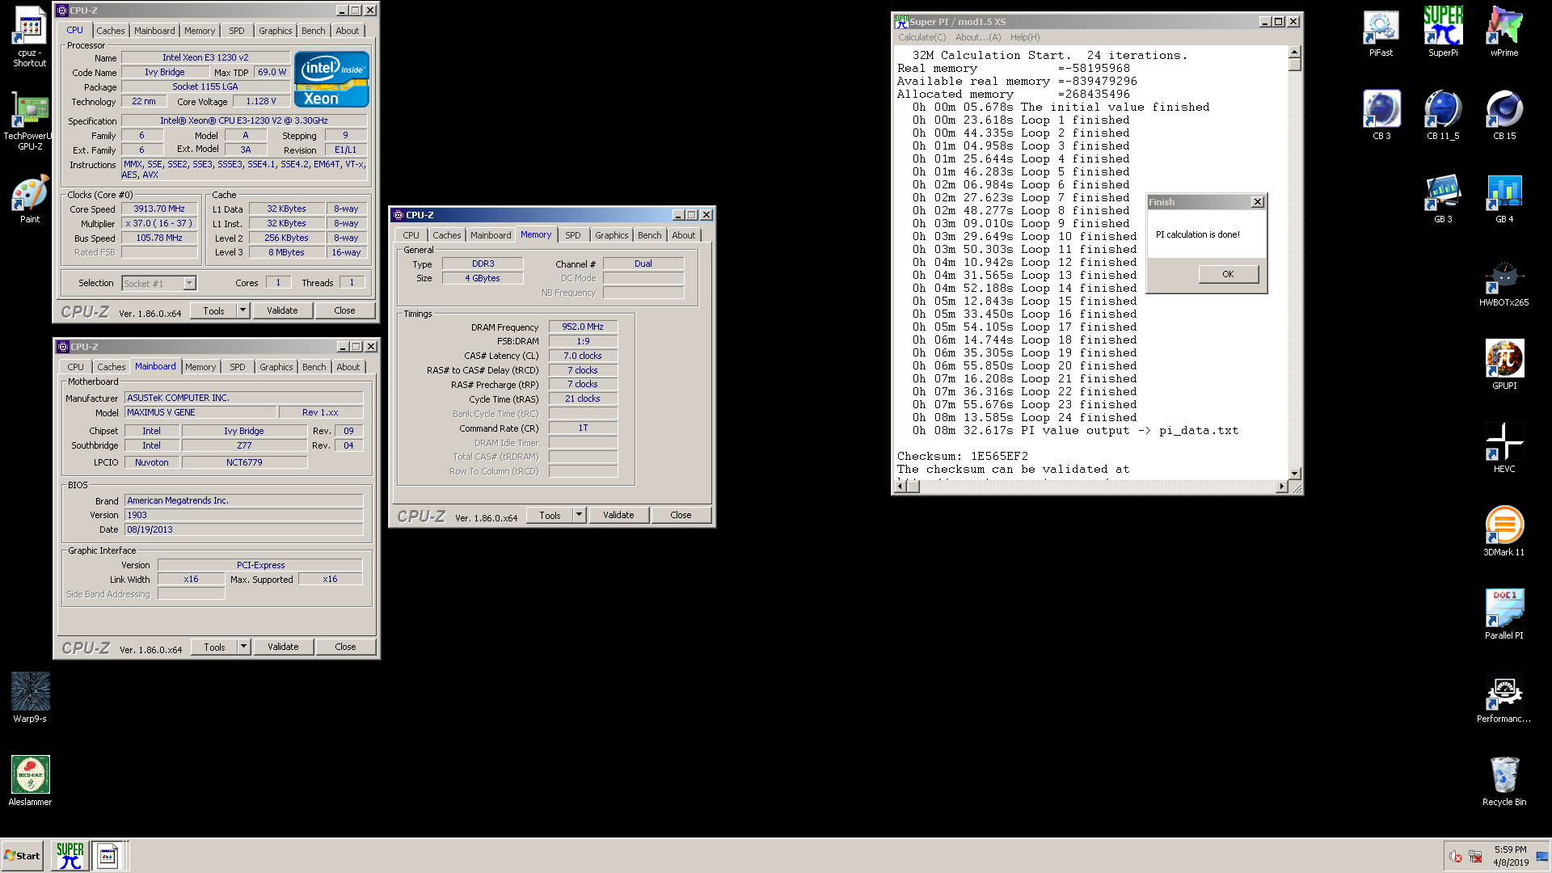Click the CAS# Latency value 7.0 clocks
Screen dimensions: 1552x873
pos(583,356)
